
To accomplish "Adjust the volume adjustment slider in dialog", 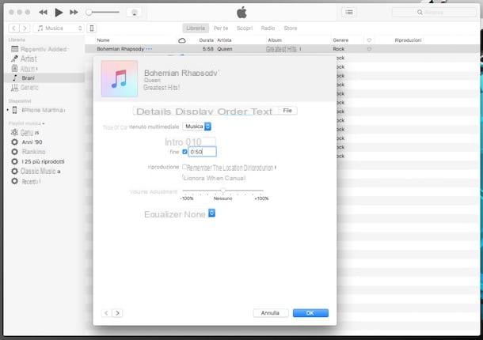I will [x=223, y=191].
